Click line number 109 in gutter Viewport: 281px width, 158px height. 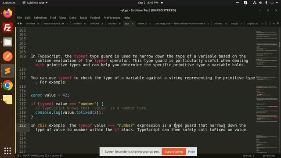(x=22, y=56)
